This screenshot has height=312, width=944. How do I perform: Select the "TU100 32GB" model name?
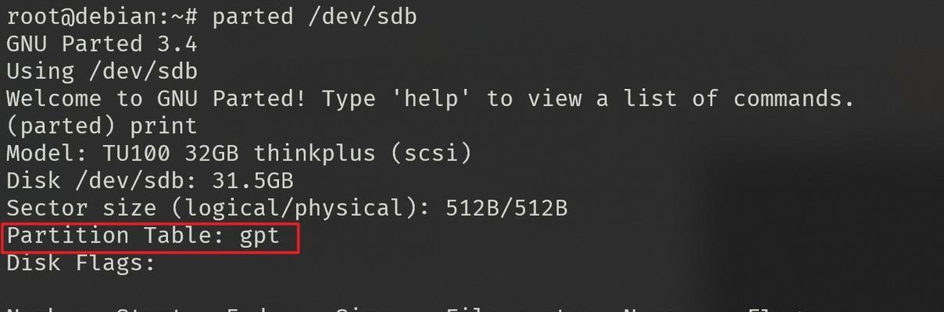[170, 154]
